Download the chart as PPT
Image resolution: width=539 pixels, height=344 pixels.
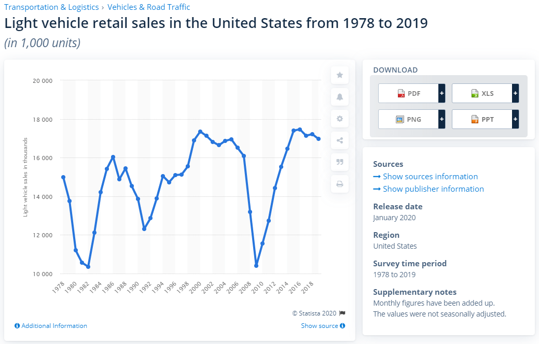point(482,119)
